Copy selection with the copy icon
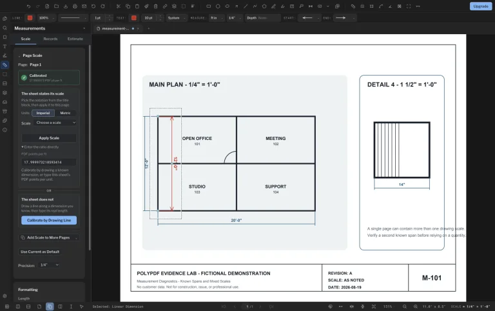The height and width of the screenshot is (311, 495). point(128,6)
